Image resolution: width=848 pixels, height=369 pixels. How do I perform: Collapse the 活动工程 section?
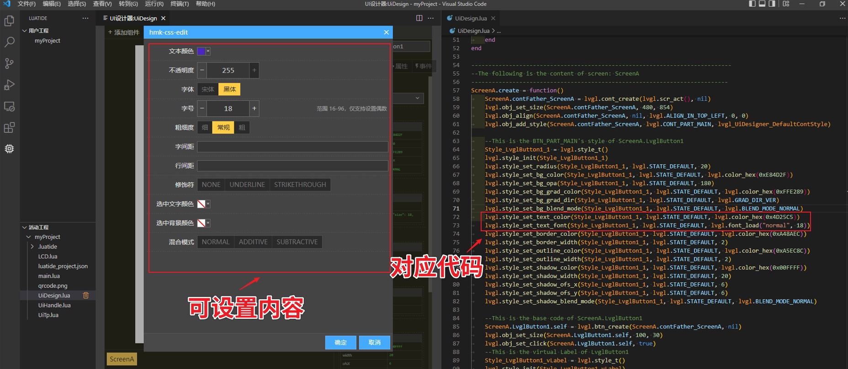click(24, 227)
